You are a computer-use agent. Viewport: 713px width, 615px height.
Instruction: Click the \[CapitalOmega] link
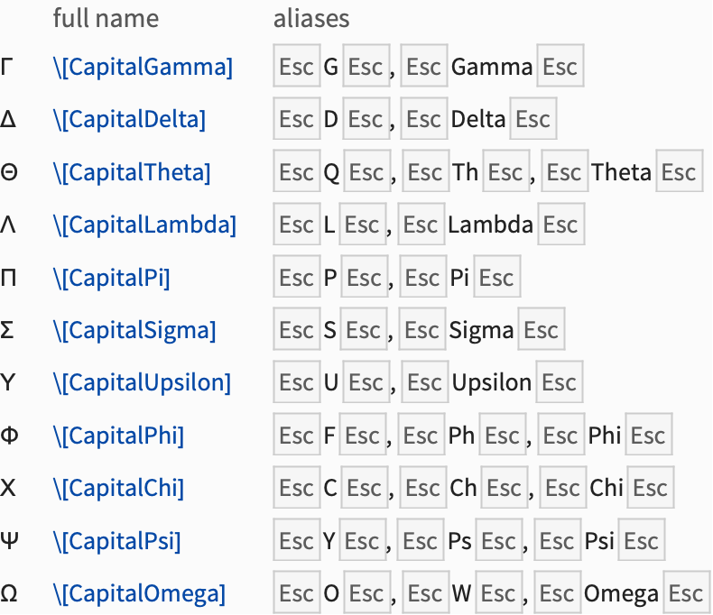click(x=139, y=593)
